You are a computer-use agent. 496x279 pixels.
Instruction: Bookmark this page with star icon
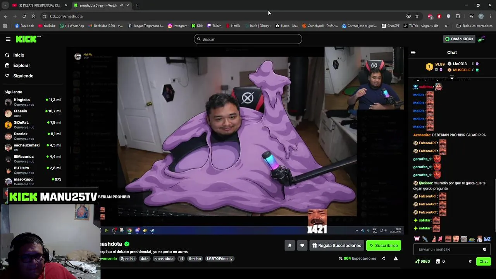(417, 16)
